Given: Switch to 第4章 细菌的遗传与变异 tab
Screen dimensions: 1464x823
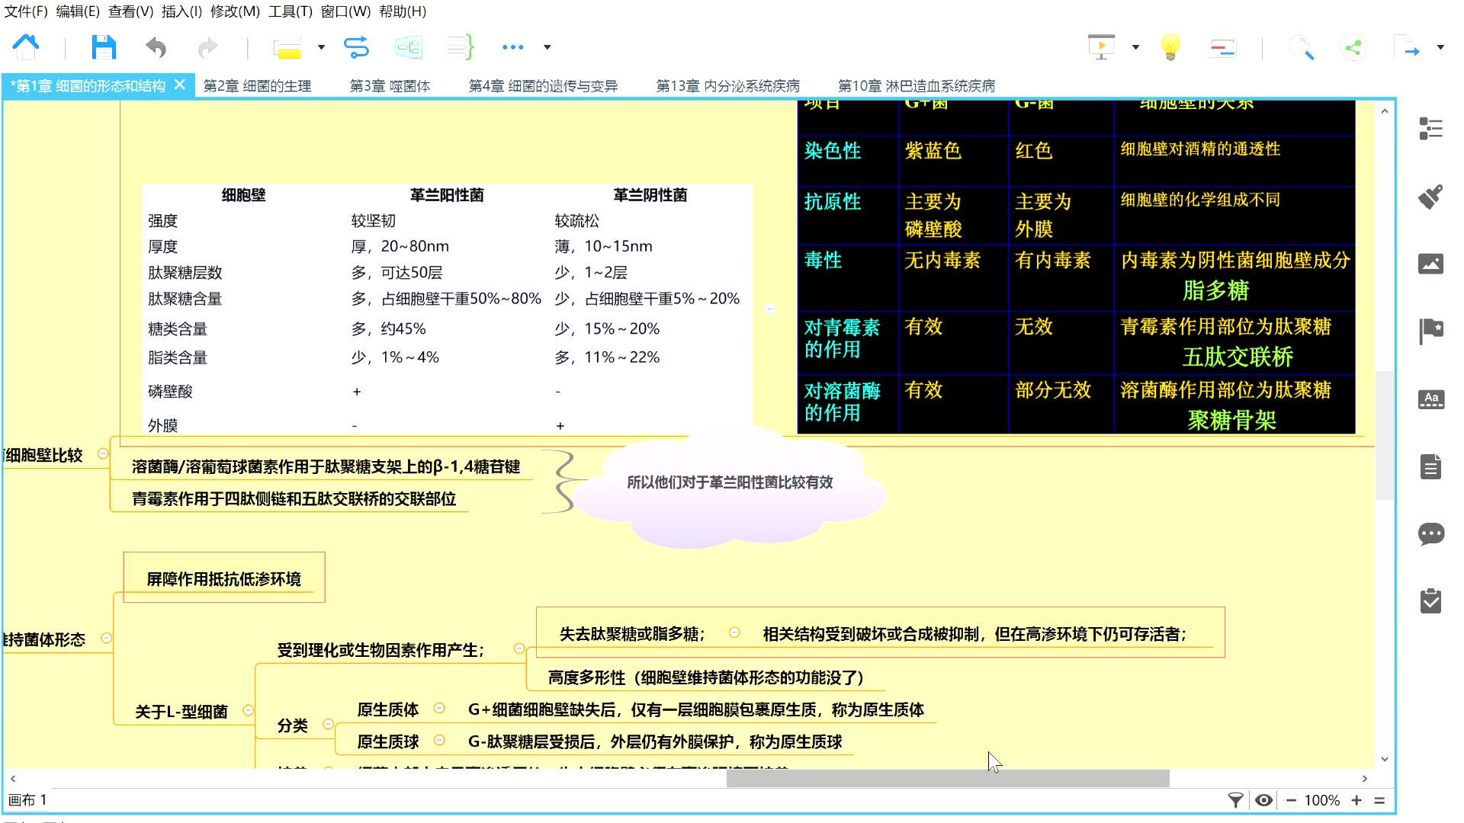Looking at the screenshot, I should coord(543,86).
